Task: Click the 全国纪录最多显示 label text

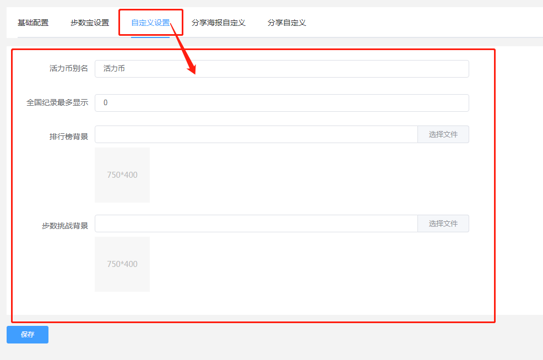Action: [57, 103]
